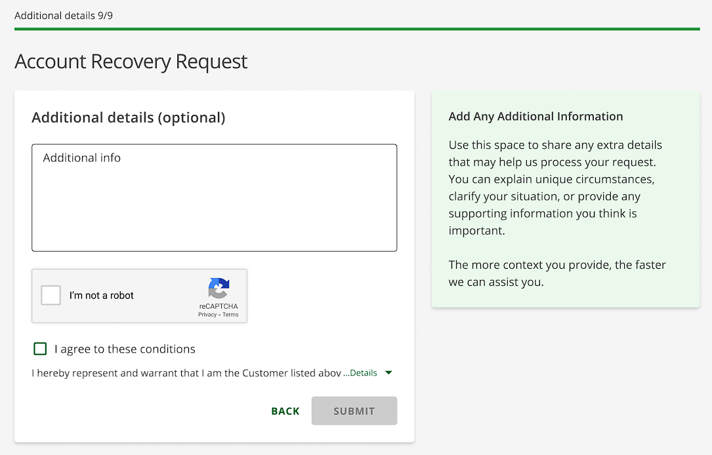Viewport: 712px width, 455px height.
Task: Check the "I'm not a robot" checkbox
Action: click(51, 295)
